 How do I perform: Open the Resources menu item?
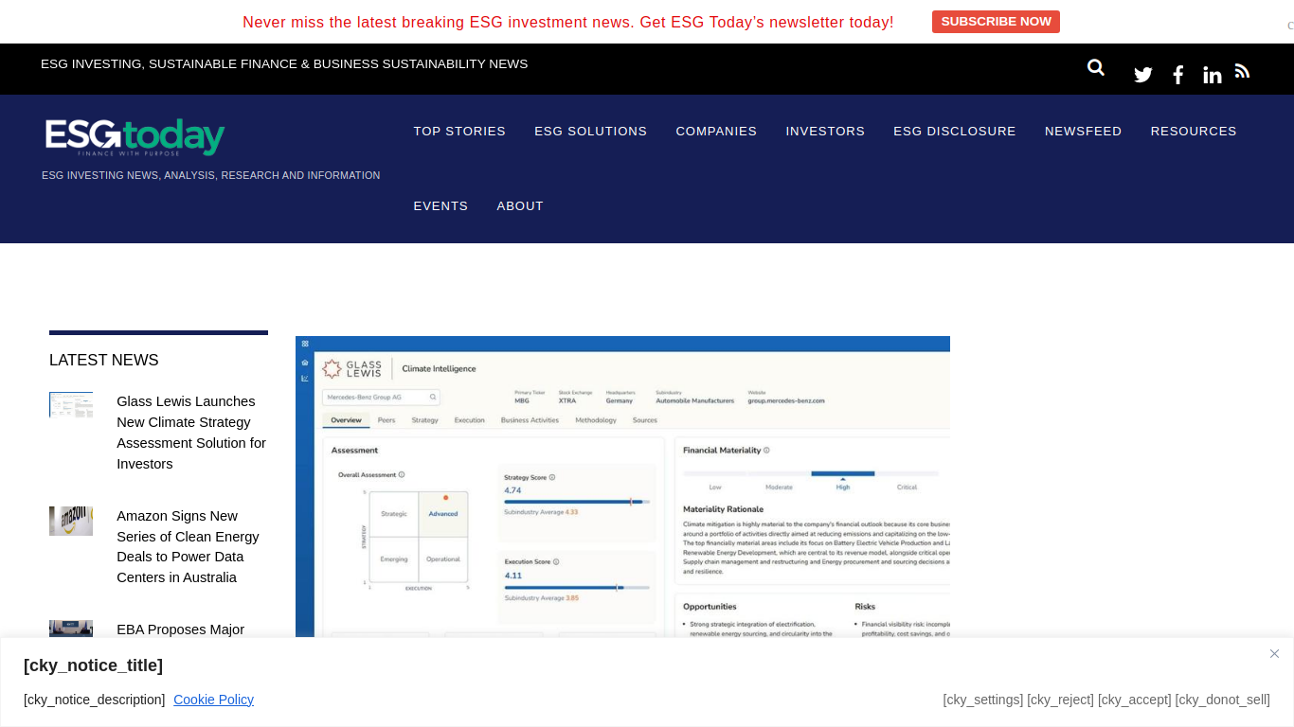coord(1194,132)
